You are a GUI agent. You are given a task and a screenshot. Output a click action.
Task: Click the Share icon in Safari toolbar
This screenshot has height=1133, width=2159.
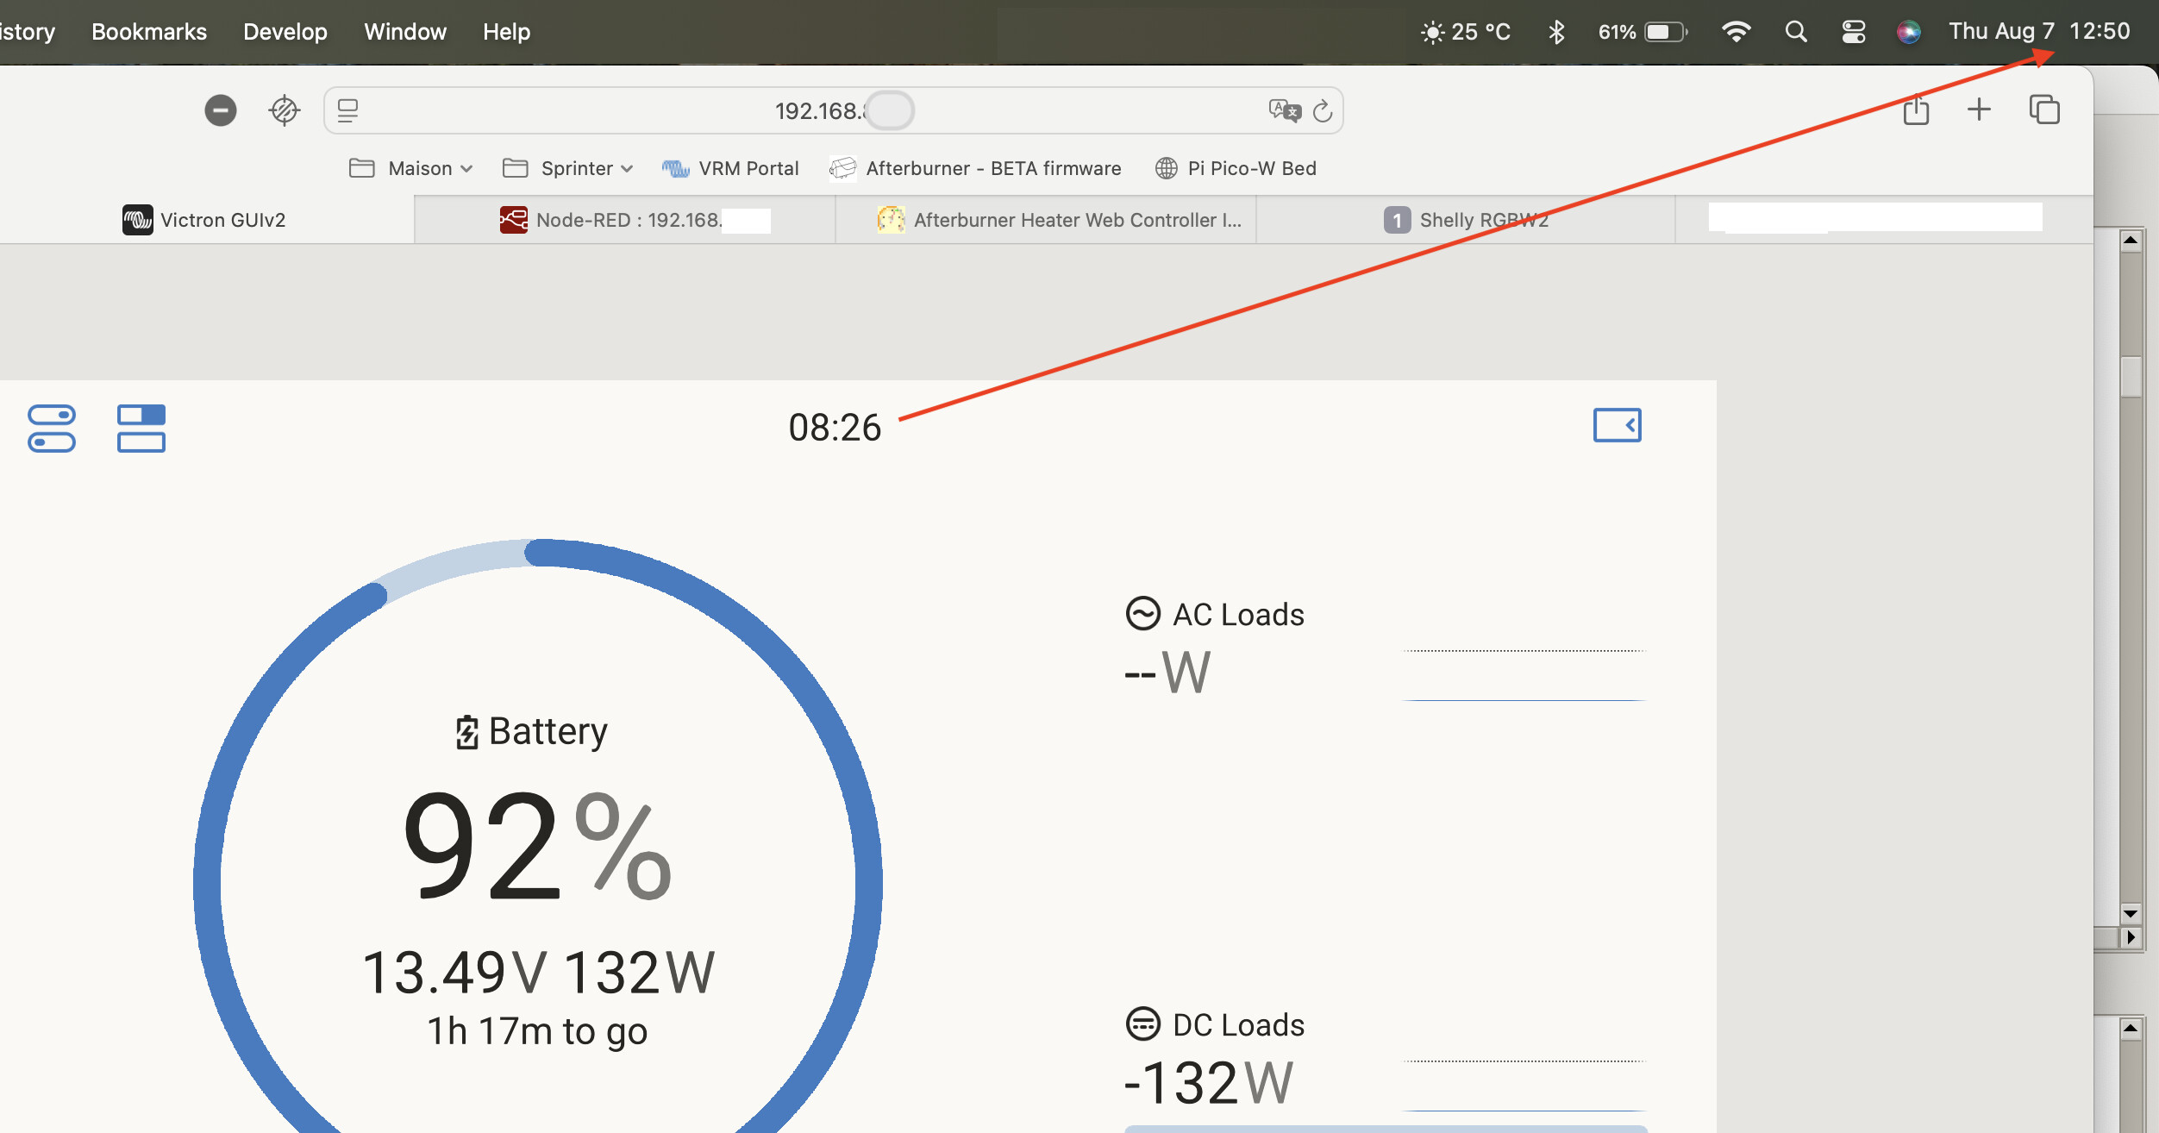pyautogui.click(x=1916, y=110)
